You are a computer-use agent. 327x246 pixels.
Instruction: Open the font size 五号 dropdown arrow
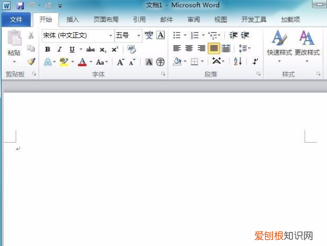tap(138, 35)
